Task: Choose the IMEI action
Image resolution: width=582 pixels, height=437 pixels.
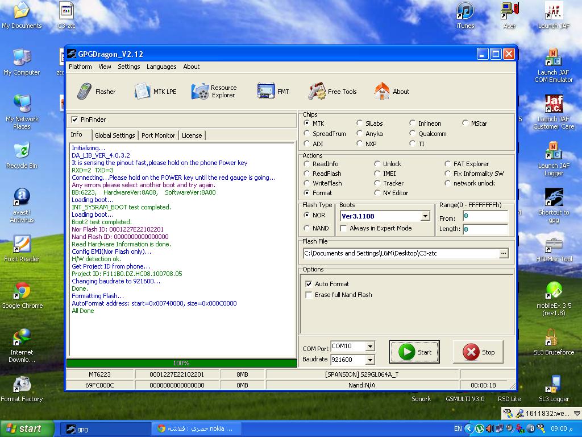Action: tap(377, 173)
